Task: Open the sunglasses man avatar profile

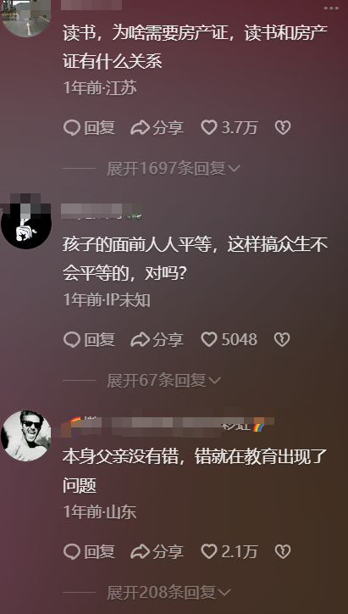Action: pos(25,435)
